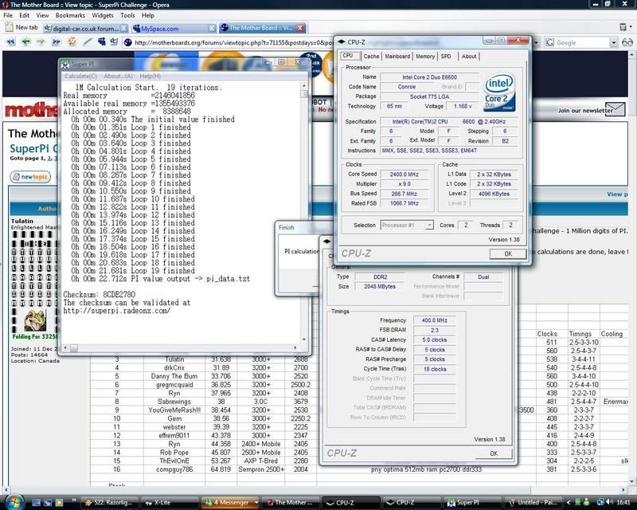
Task: Click the Show Desktop quick launch icon
Action: click(x=36, y=503)
